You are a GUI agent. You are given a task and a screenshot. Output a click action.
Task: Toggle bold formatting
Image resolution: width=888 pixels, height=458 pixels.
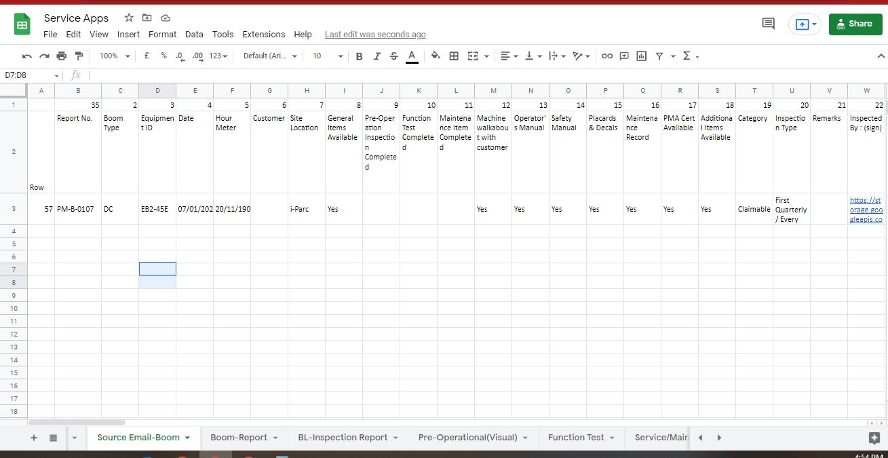pyautogui.click(x=359, y=56)
